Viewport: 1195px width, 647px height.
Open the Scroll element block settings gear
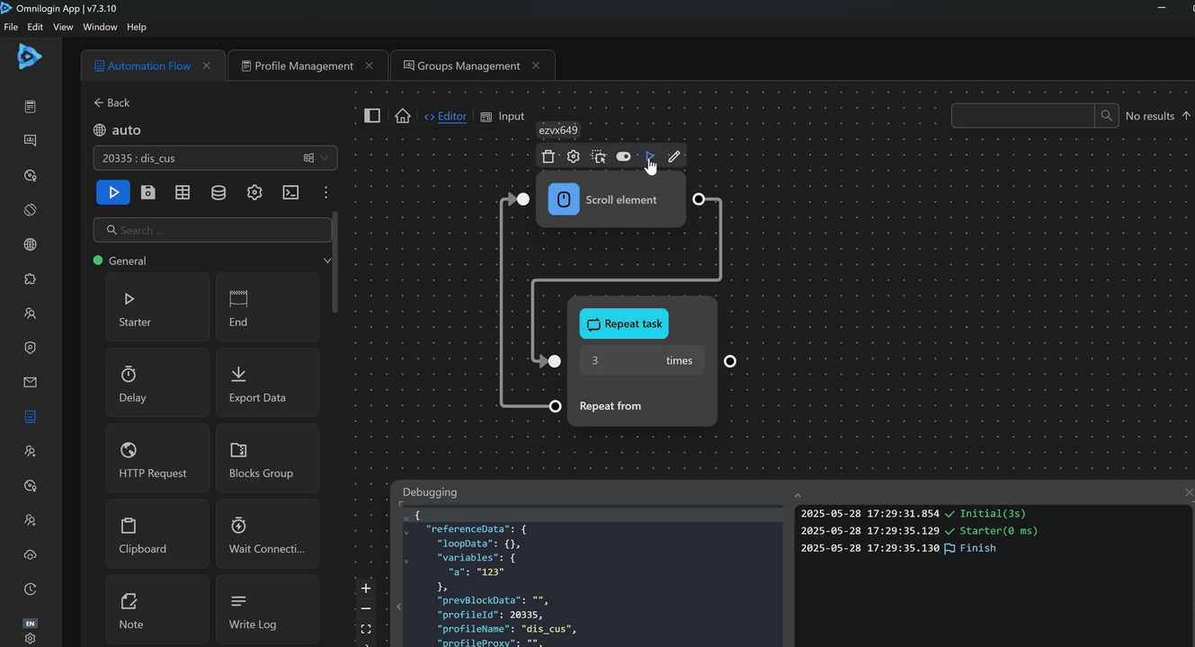573,156
